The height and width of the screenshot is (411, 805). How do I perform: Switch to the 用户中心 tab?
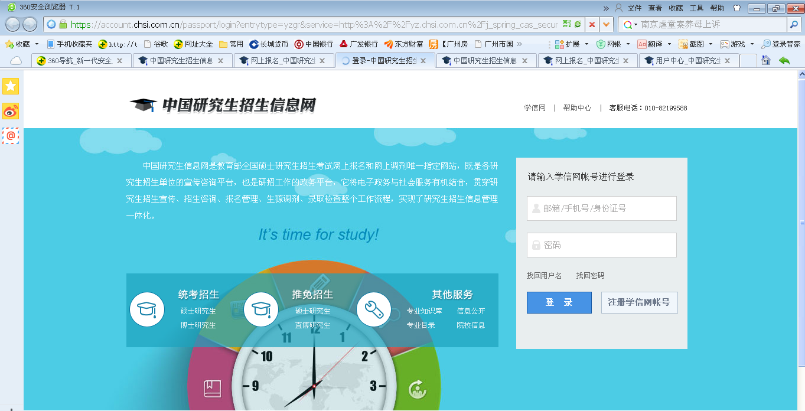coord(688,60)
